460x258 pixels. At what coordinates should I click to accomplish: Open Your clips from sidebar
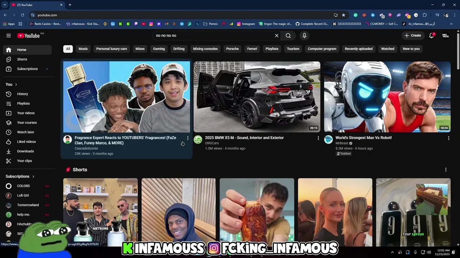(x=27, y=161)
